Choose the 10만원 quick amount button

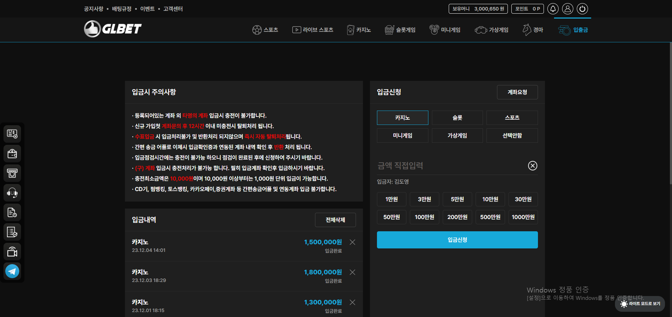(x=490, y=199)
